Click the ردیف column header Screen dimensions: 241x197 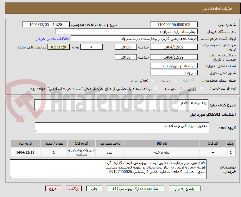pyautogui.click(x=231, y=143)
